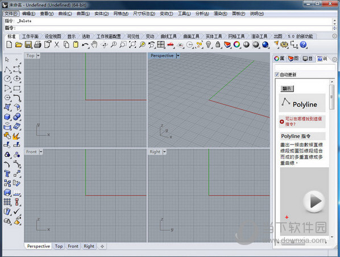Open the Right viewport title dropdown
Viewport: 340px width, 257px height.
(164, 152)
